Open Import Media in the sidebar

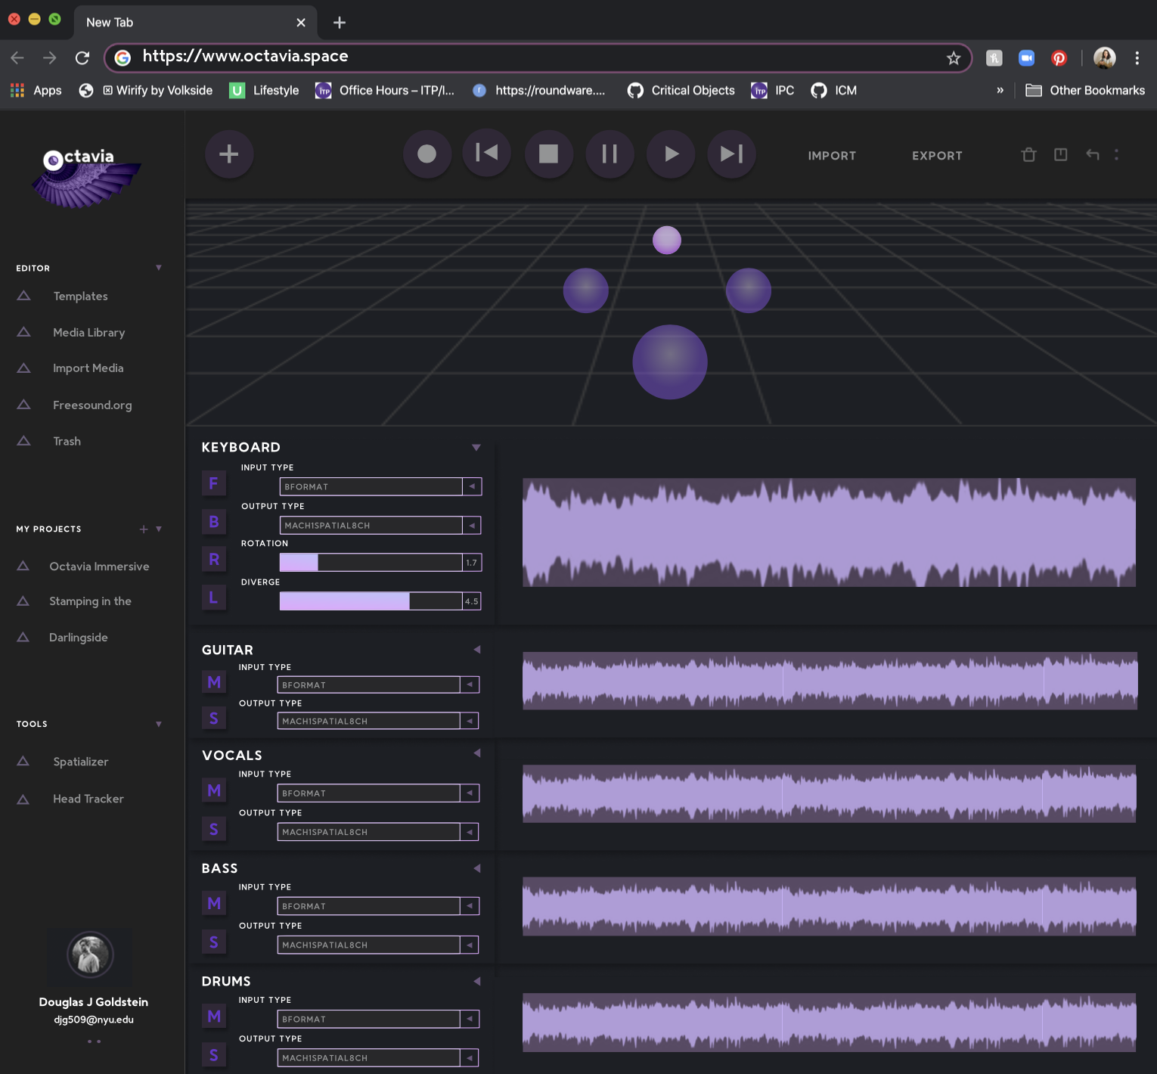coord(88,368)
